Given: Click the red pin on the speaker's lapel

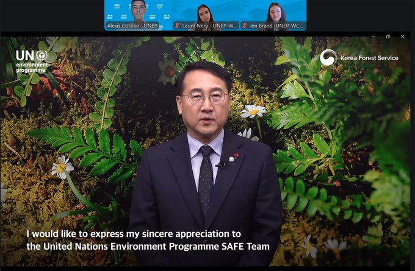Looking at the screenshot, I should click(236, 156).
